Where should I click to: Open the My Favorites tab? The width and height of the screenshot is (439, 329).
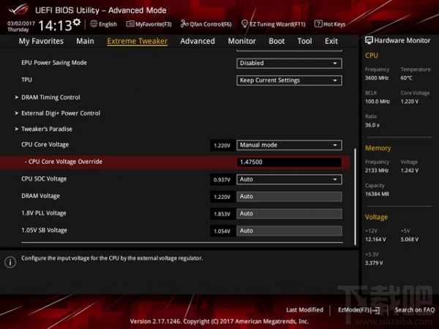pyautogui.click(x=41, y=41)
